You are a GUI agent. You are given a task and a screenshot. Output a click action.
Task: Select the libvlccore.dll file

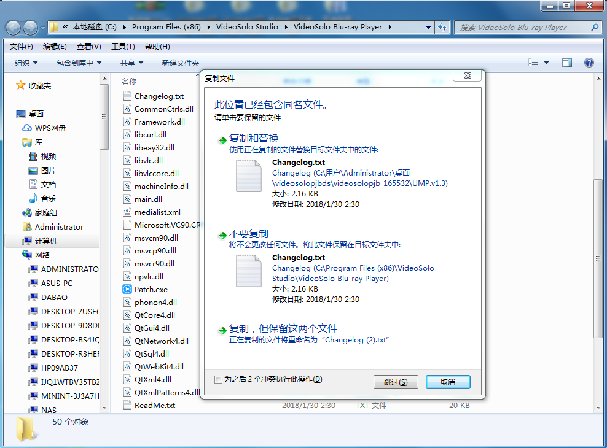tap(157, 173)
